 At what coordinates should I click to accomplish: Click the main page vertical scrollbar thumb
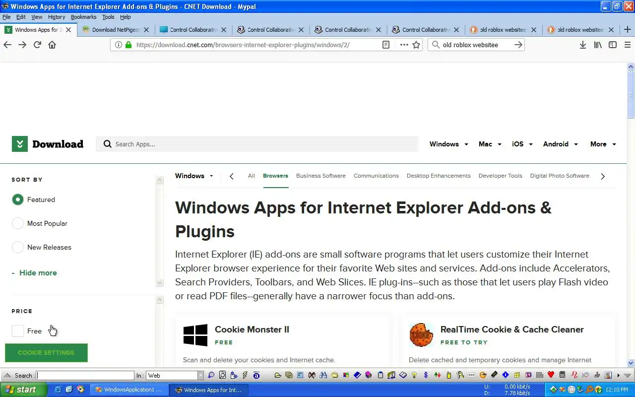[631, 94]
